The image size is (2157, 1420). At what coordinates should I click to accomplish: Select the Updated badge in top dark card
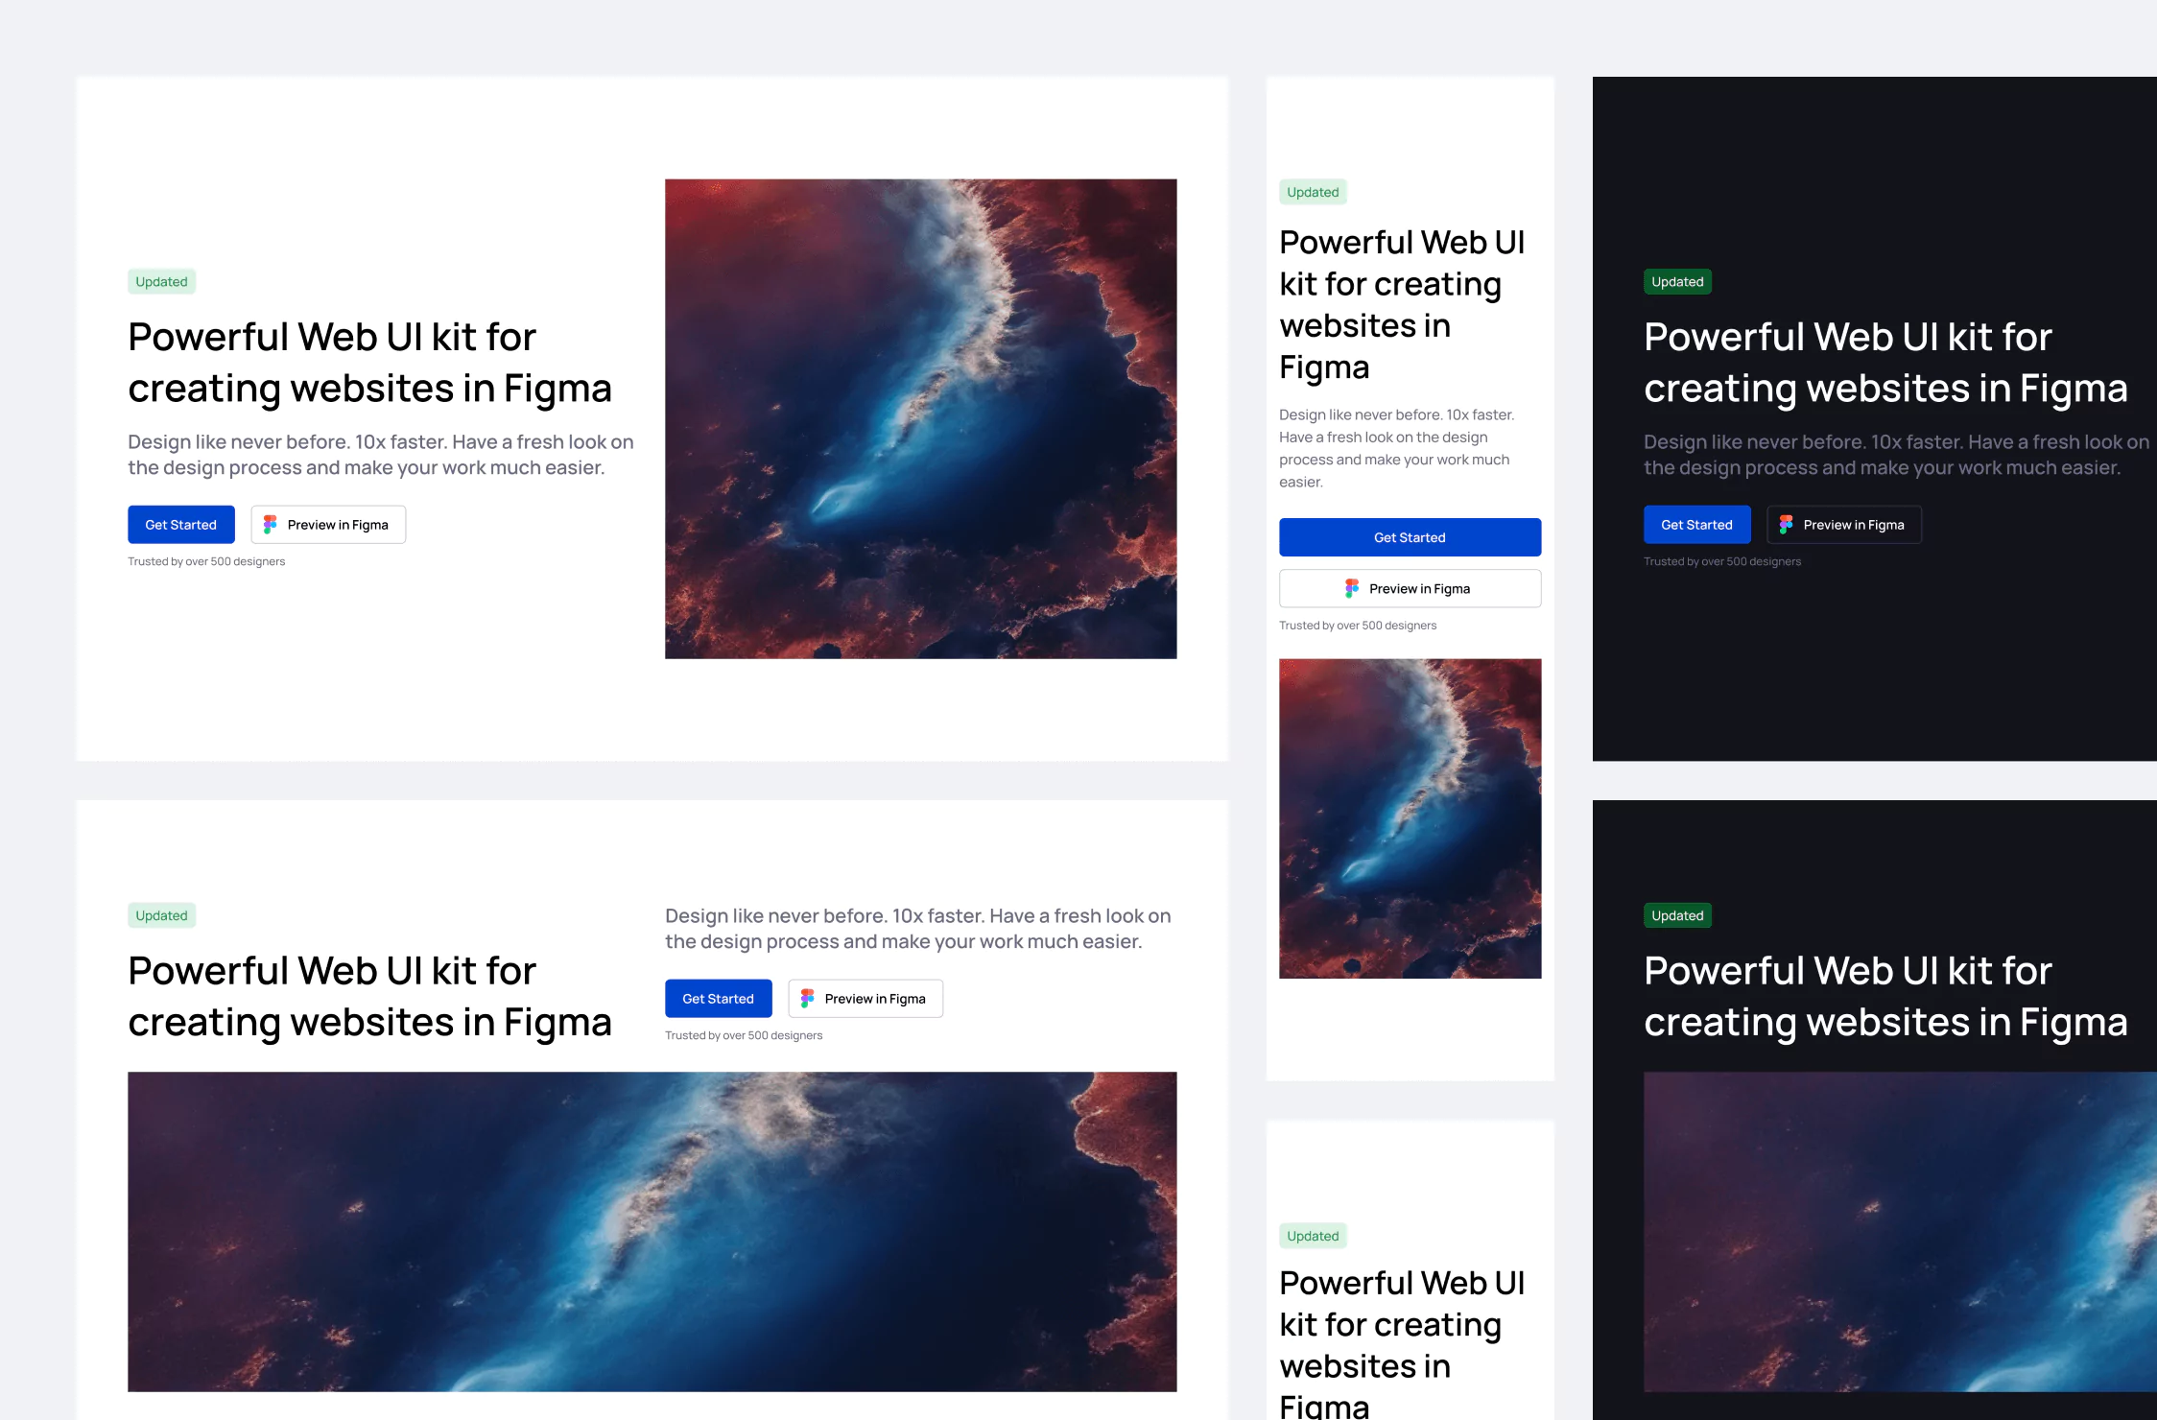(x=1677, y=281)
